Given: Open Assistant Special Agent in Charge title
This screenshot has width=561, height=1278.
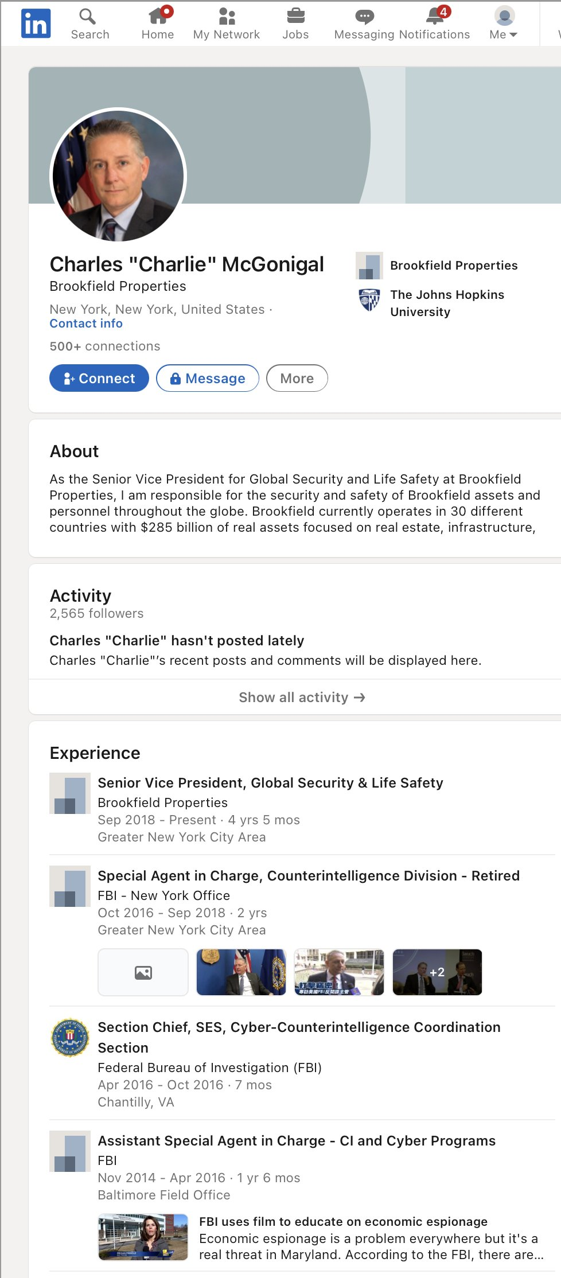Looking at the screenshot, I should pos(297,1141).
